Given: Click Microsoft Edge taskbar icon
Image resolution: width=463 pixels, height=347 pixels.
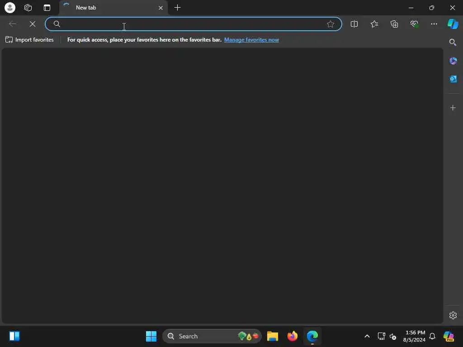Looking at the screenshot, I should (x=312, y=336).
